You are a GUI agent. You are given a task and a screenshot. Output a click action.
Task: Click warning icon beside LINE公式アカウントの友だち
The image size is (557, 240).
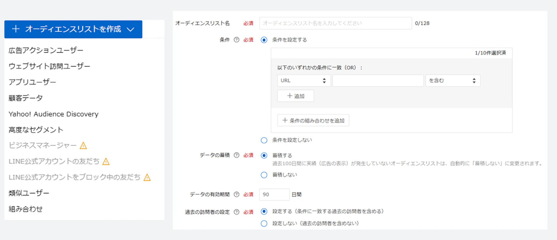(106, 162)
